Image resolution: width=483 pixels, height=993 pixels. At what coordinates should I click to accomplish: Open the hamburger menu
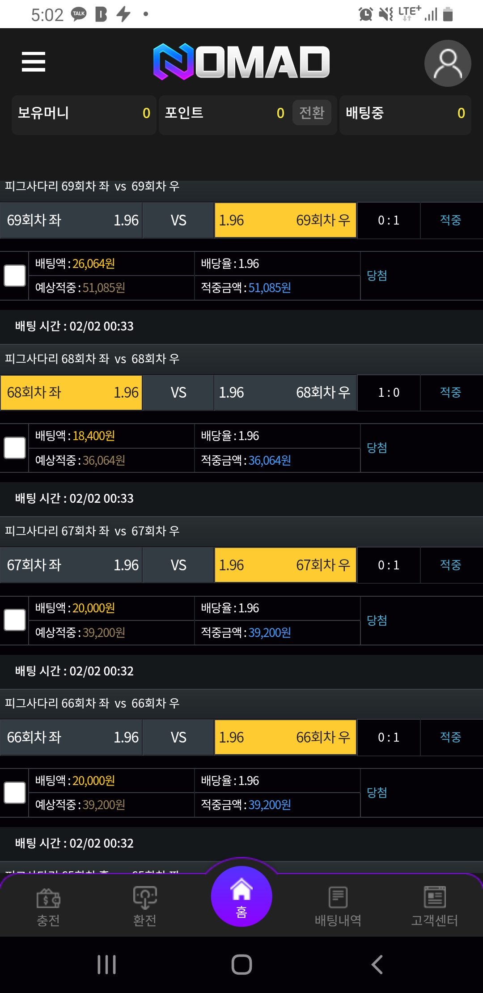(34, 62)
